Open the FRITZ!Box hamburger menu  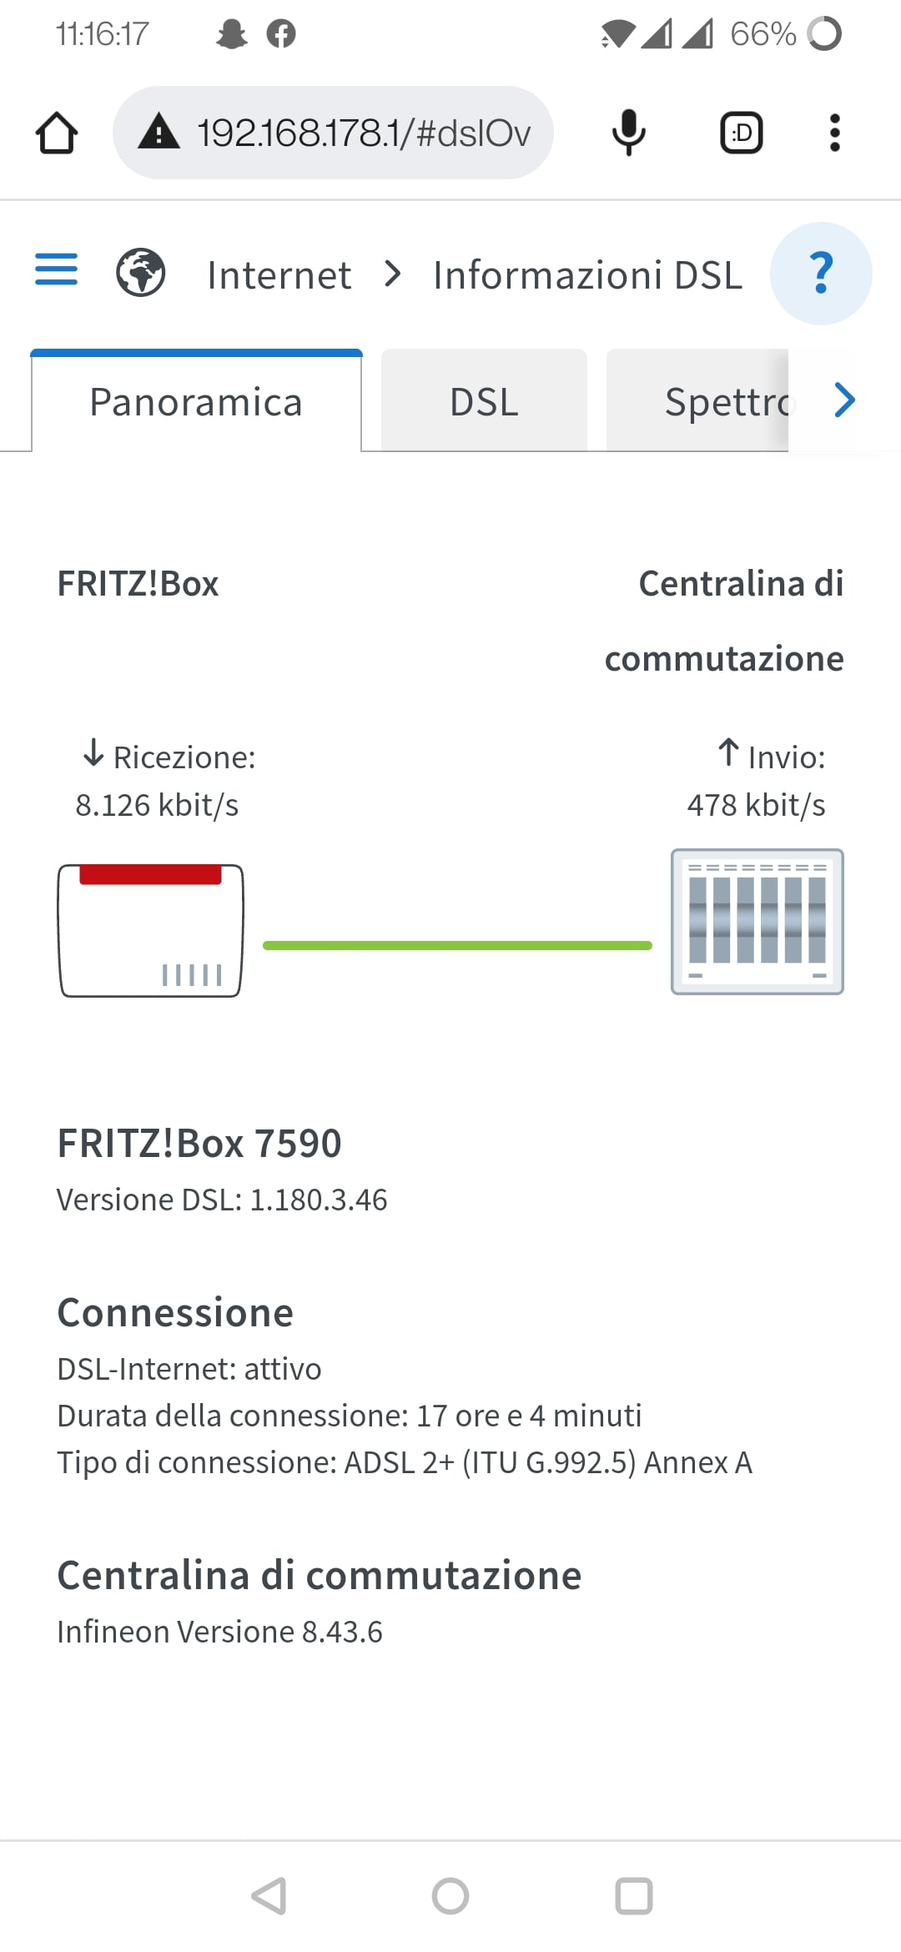[56, 269]
